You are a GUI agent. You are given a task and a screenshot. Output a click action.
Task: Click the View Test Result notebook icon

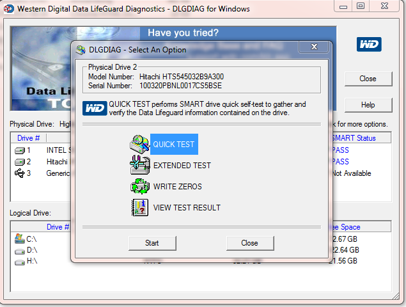tap(140, 207)
